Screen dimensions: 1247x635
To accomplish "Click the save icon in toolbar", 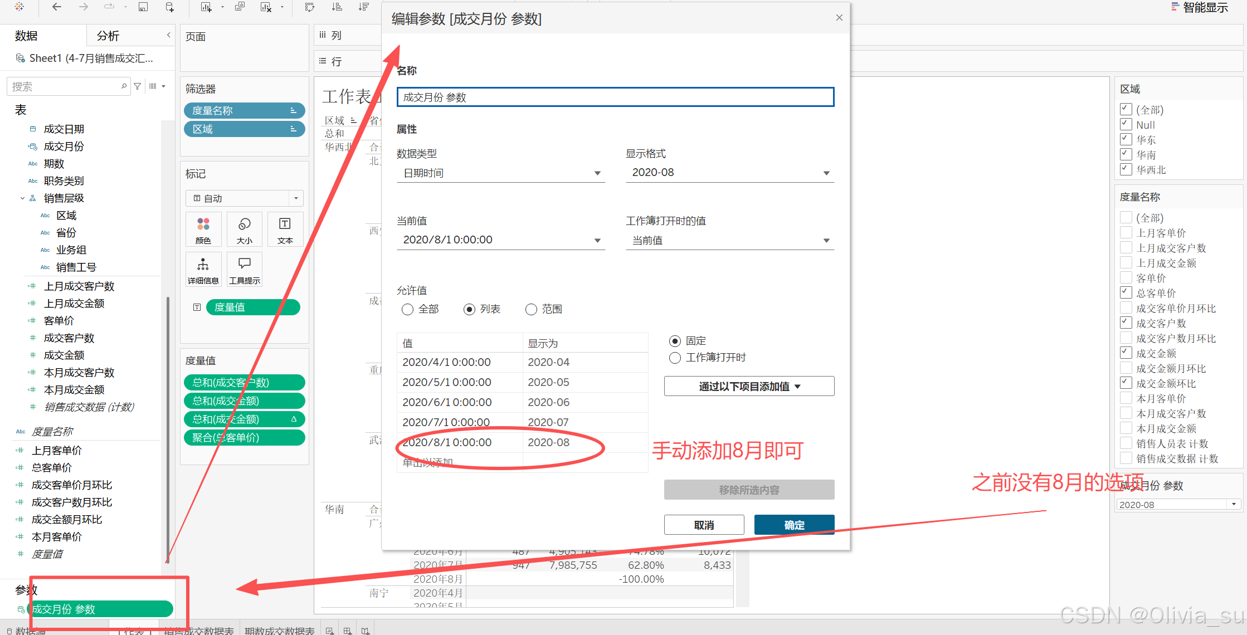I will click(x=143, y=7).
